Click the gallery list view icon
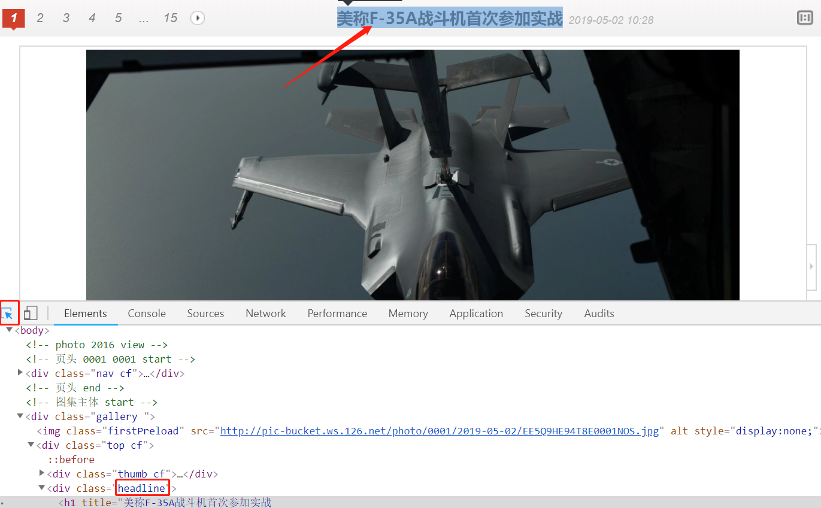 (x=805, y=18)
